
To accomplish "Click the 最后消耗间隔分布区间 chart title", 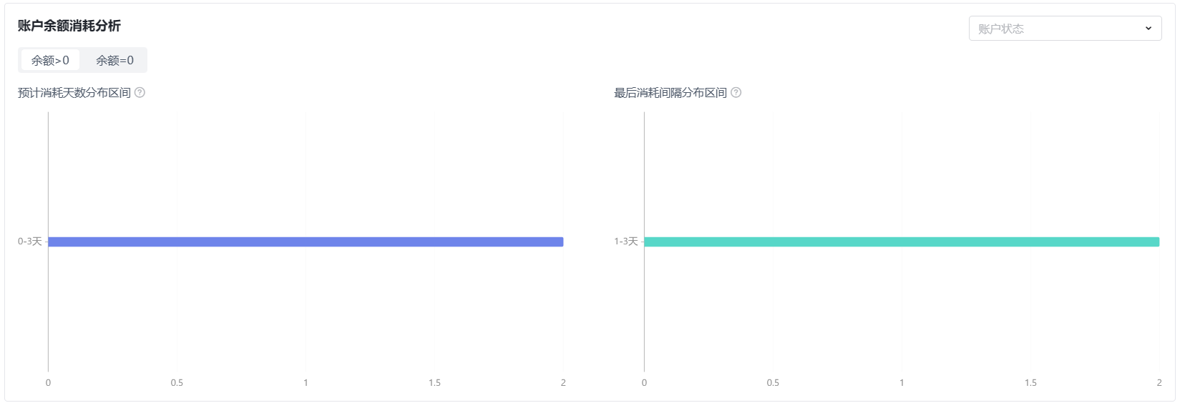I will coord(670,93).
